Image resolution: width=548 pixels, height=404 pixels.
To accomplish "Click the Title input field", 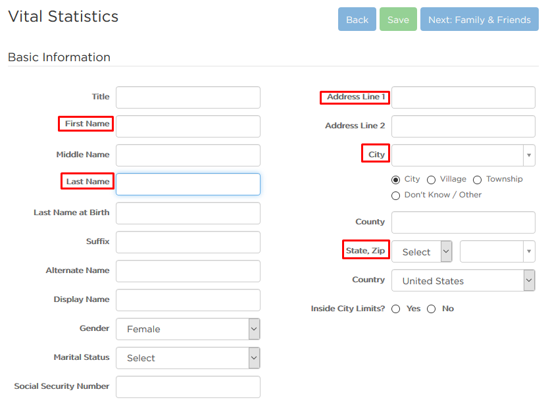I will coord(188,97).
